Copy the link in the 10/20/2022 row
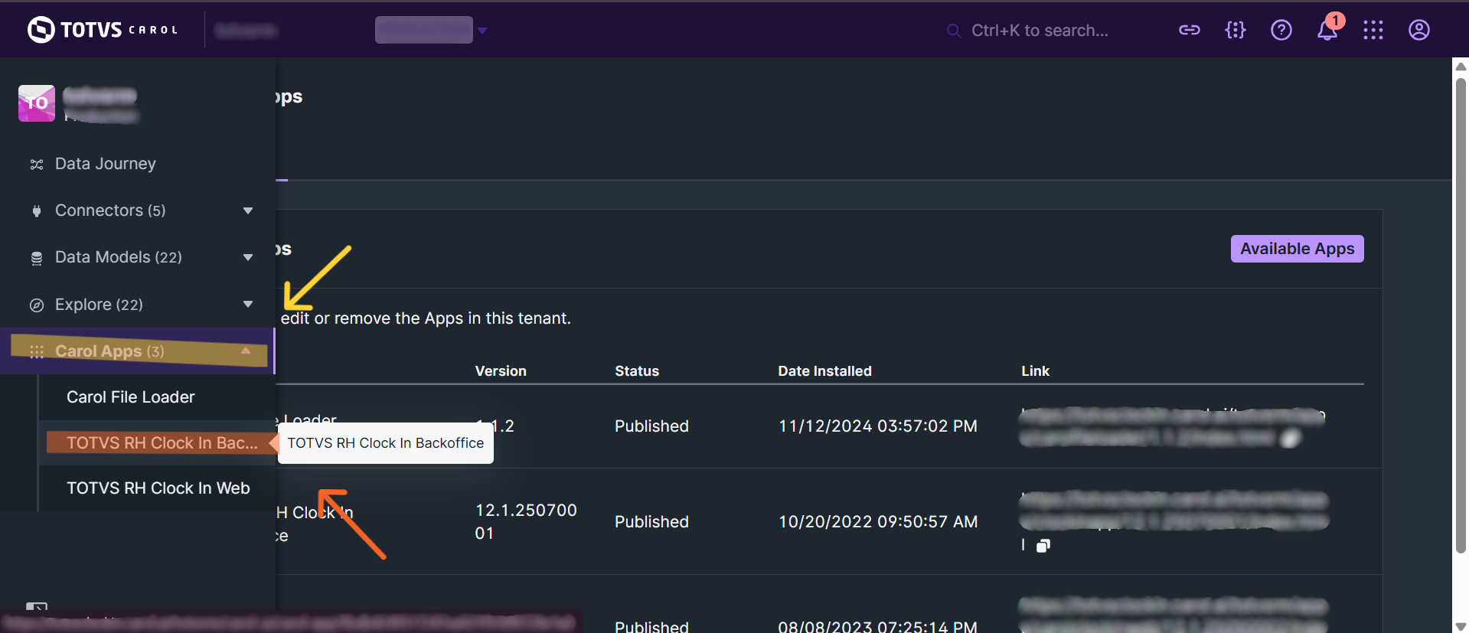Viewport: 1469px width, 633px height. tap(1043, 546)
